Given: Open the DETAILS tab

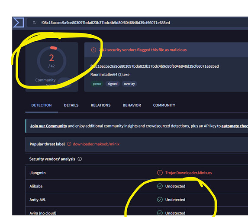Looking at the screenshot, I should pyautogui.click(x=71, y=105).
